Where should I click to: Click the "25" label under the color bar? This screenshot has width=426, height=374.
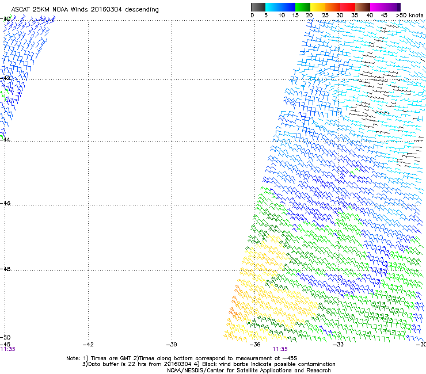coord(325,16)
